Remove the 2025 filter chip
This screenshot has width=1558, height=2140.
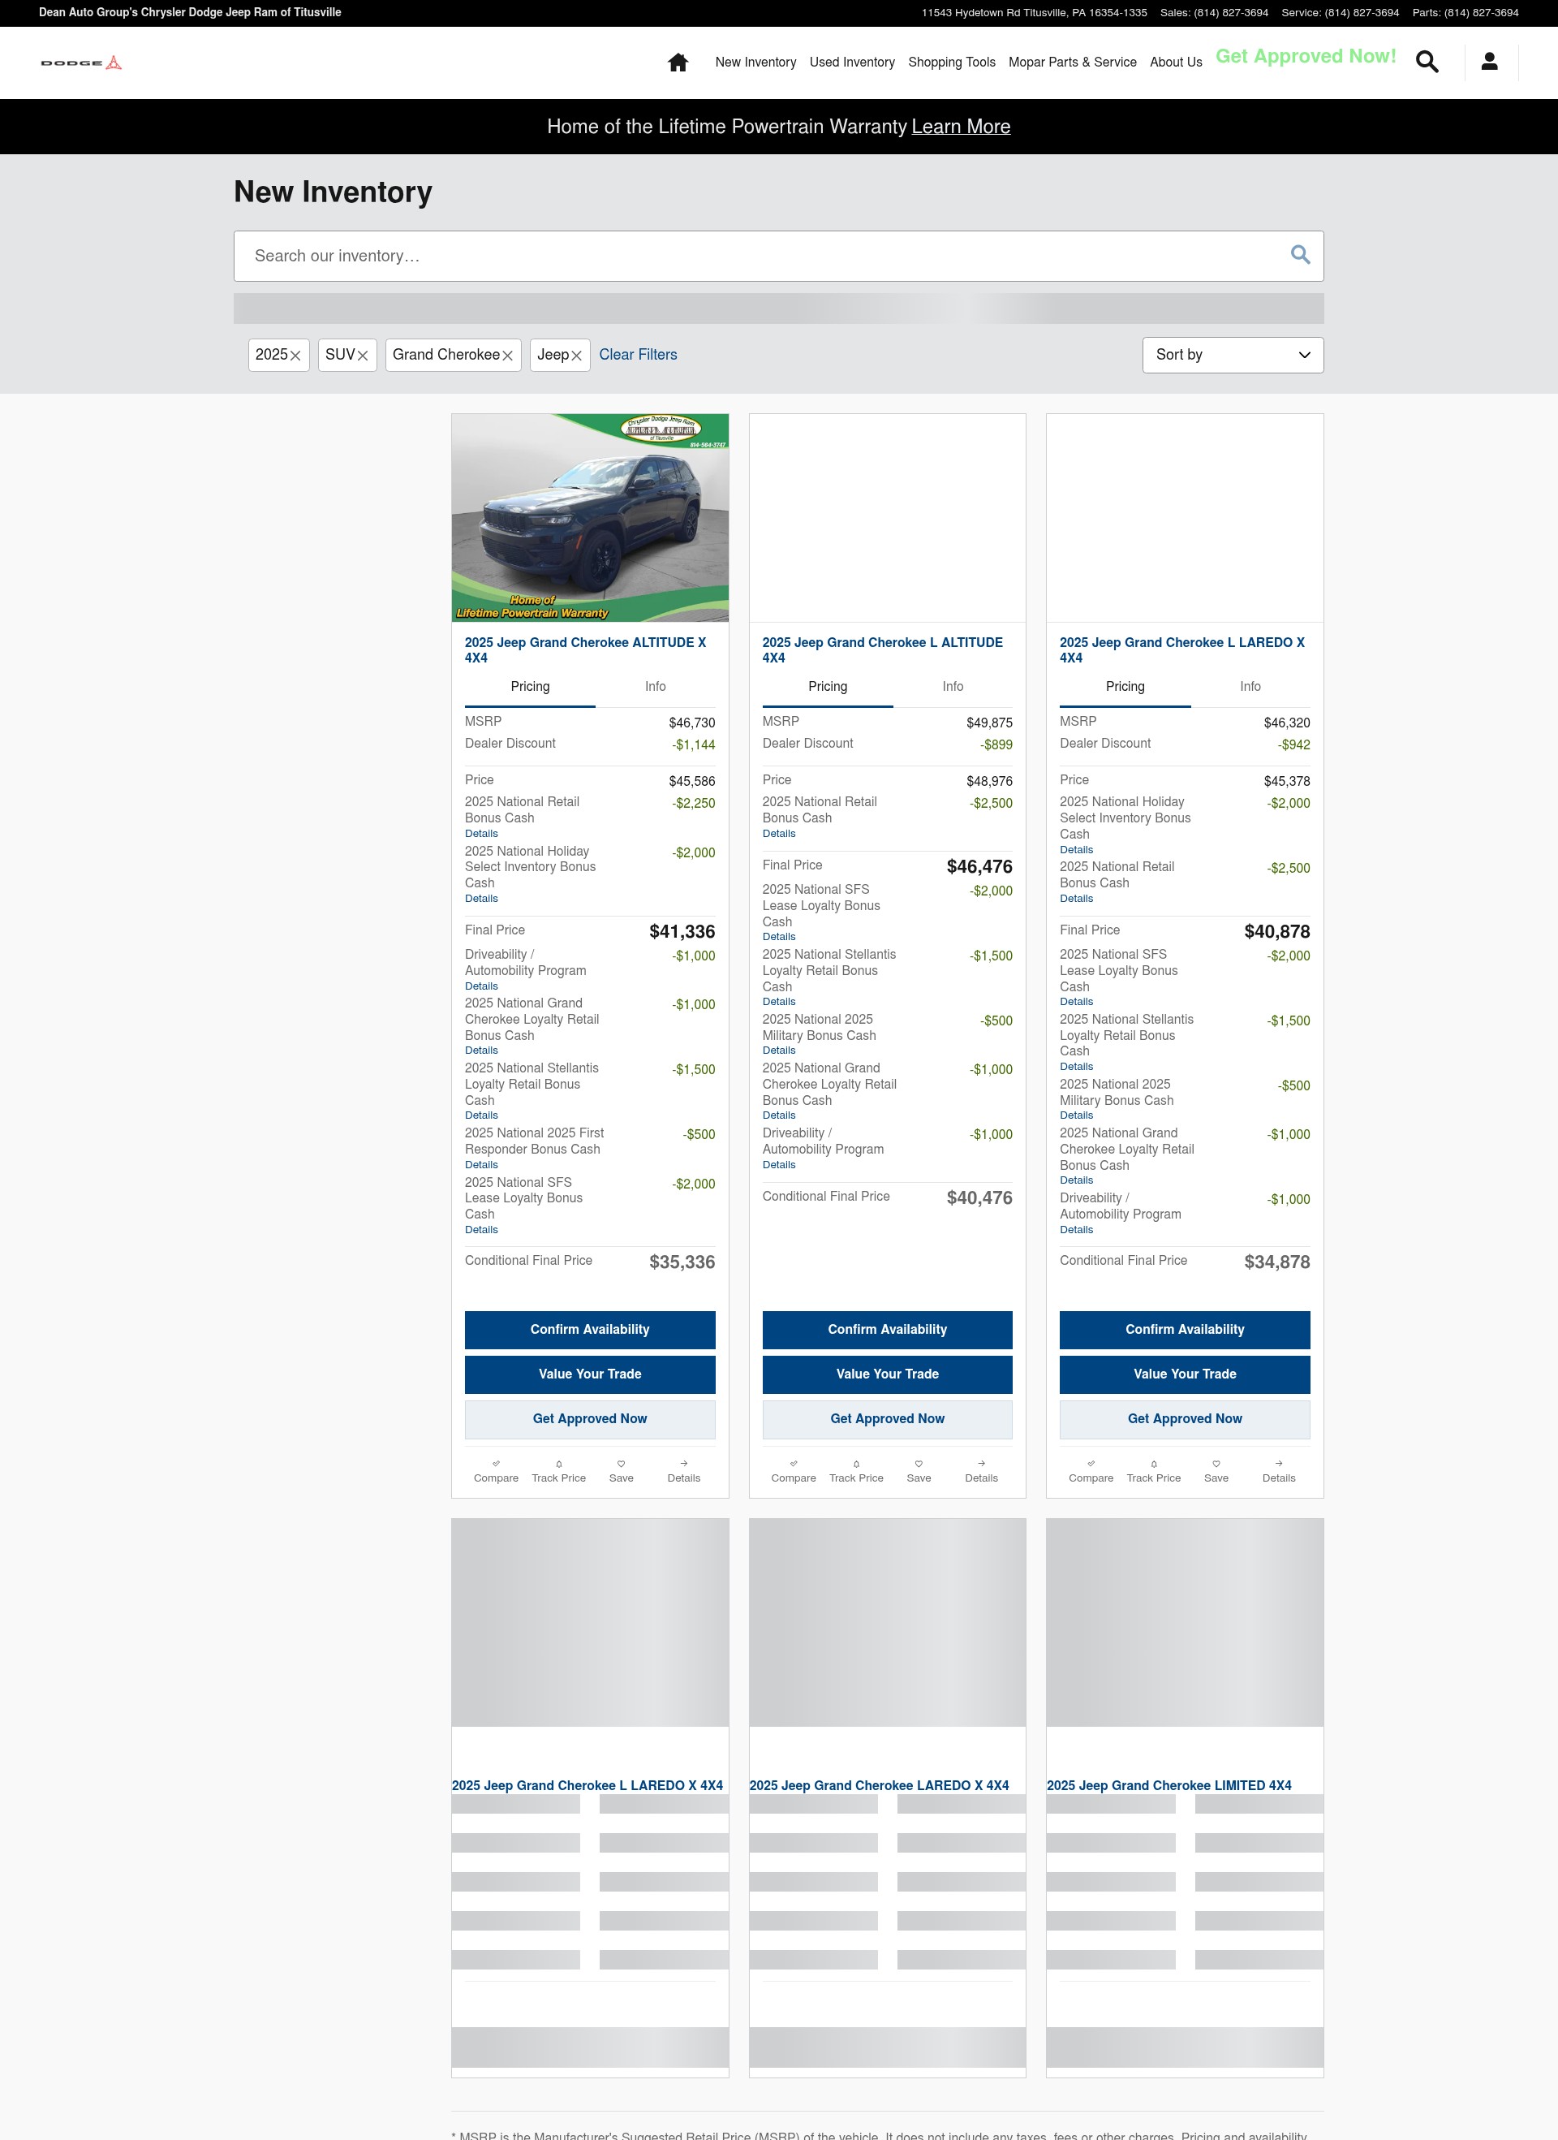[x=295, y=356]
